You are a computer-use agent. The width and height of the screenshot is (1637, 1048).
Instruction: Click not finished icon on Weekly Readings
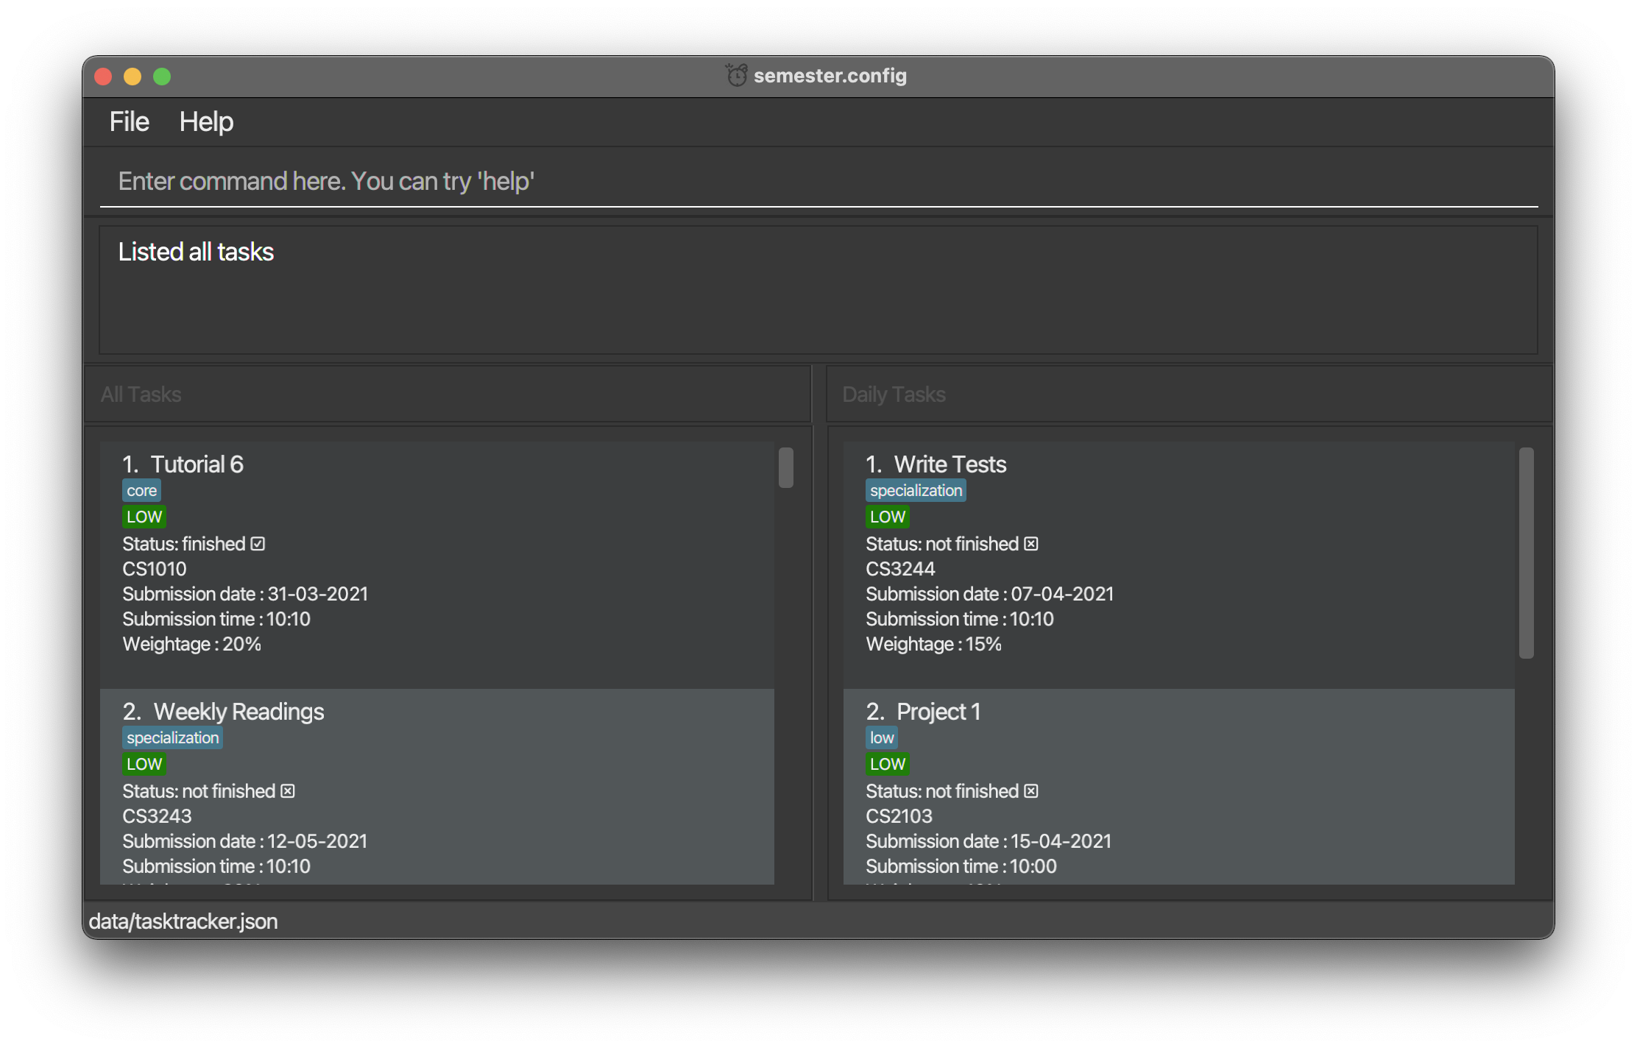(x=288, y=791)
